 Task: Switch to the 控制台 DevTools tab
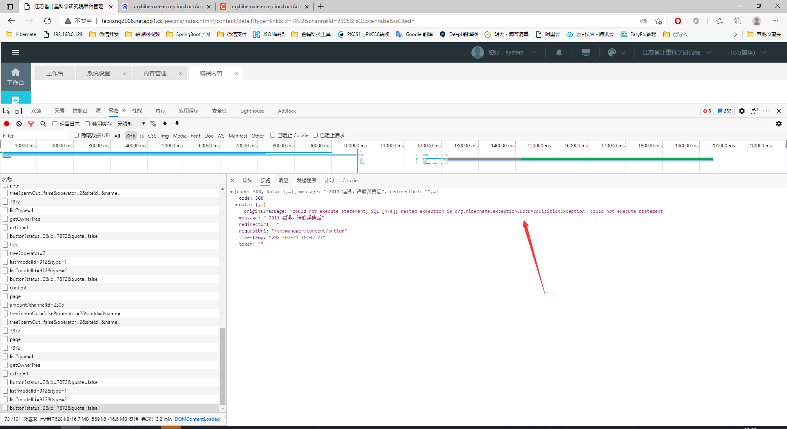click(x=80, y=111)
